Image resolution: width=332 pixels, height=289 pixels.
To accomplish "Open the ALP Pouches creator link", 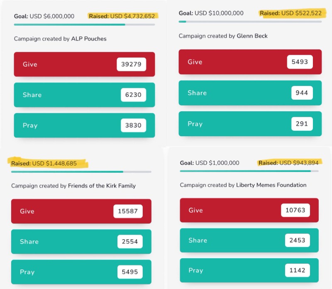I will 89,39.
